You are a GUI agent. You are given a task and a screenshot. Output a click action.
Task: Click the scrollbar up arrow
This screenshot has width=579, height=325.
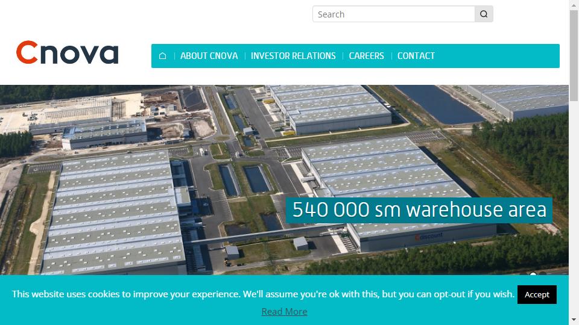point(574,4)
